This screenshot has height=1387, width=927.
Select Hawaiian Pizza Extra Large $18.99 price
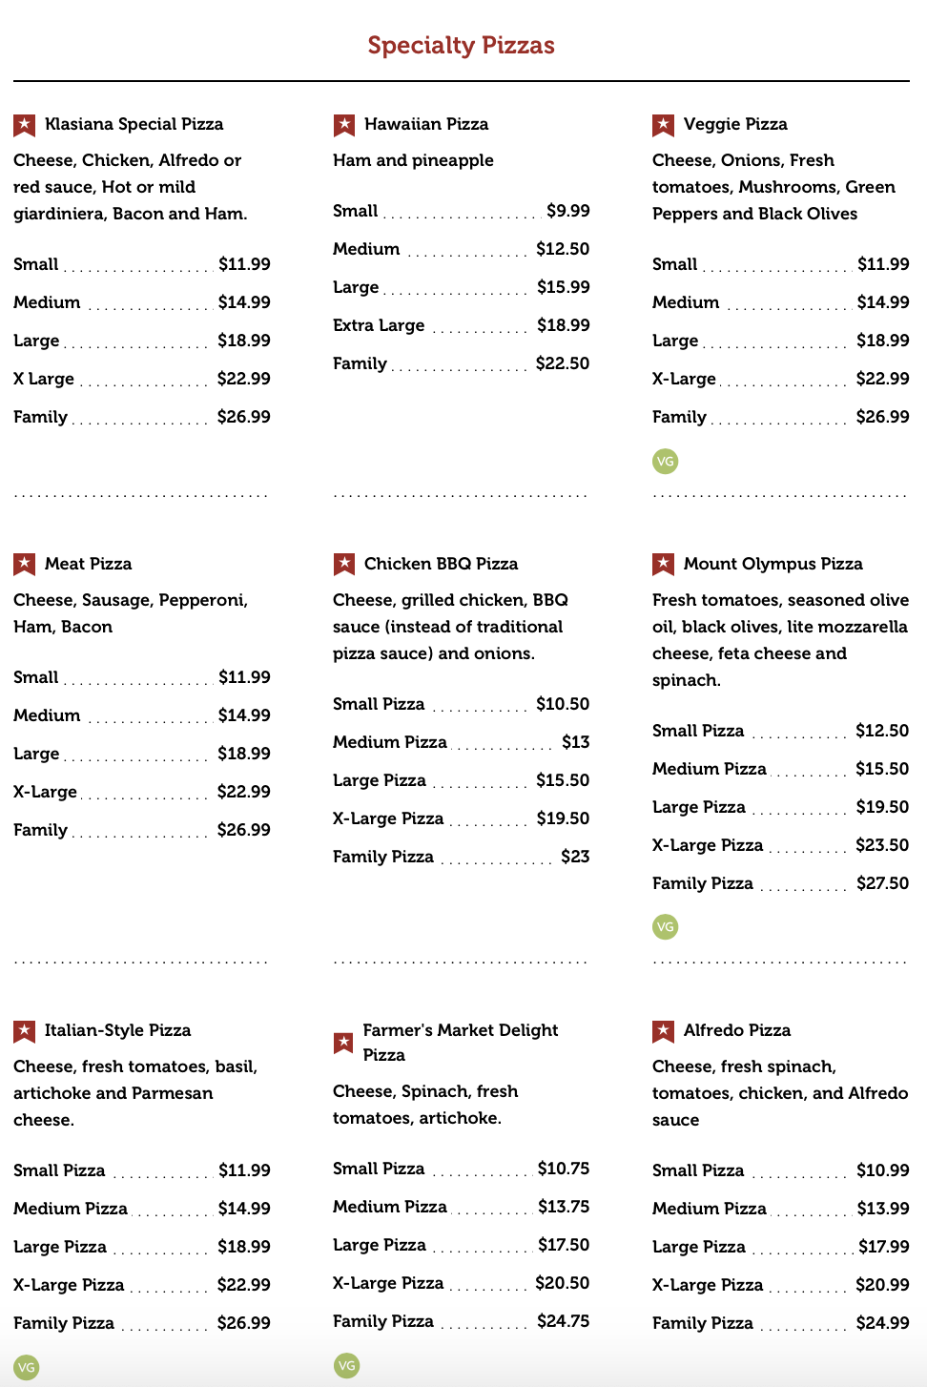coord(563,325)
